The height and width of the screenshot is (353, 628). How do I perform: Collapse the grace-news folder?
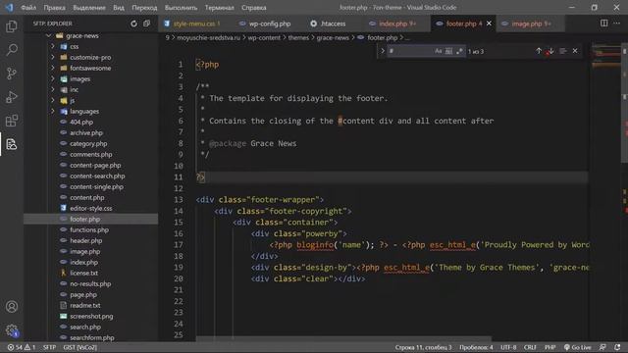[48, 35]
